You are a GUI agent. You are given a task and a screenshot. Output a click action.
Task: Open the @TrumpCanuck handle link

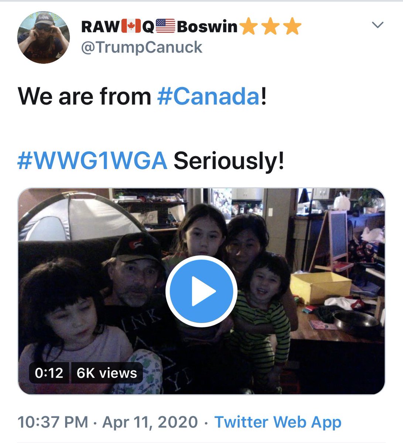(141, 47)
